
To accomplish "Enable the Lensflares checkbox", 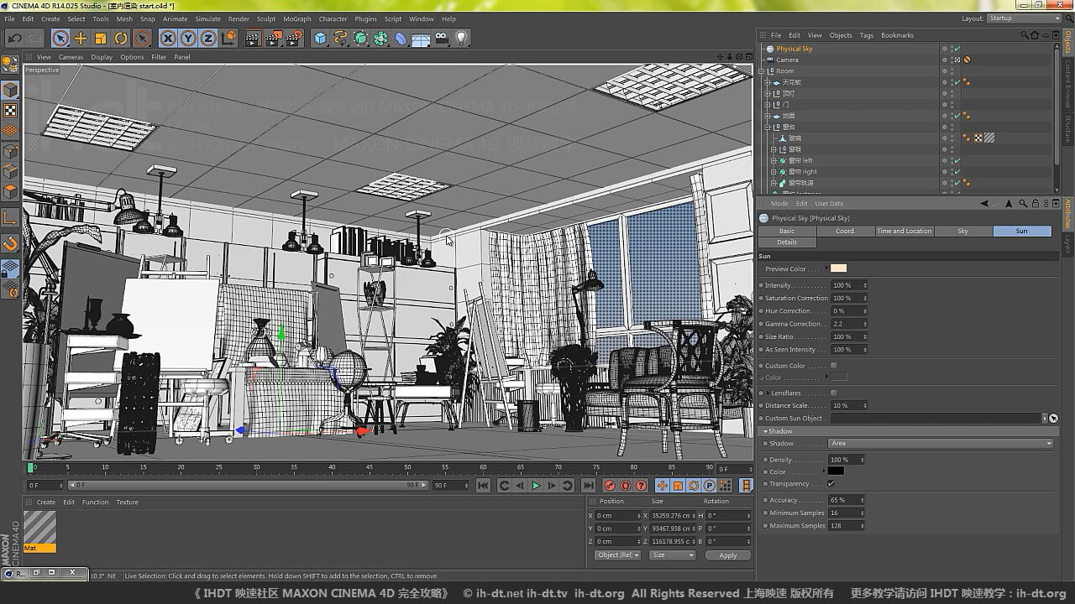I will pos(833,393).
